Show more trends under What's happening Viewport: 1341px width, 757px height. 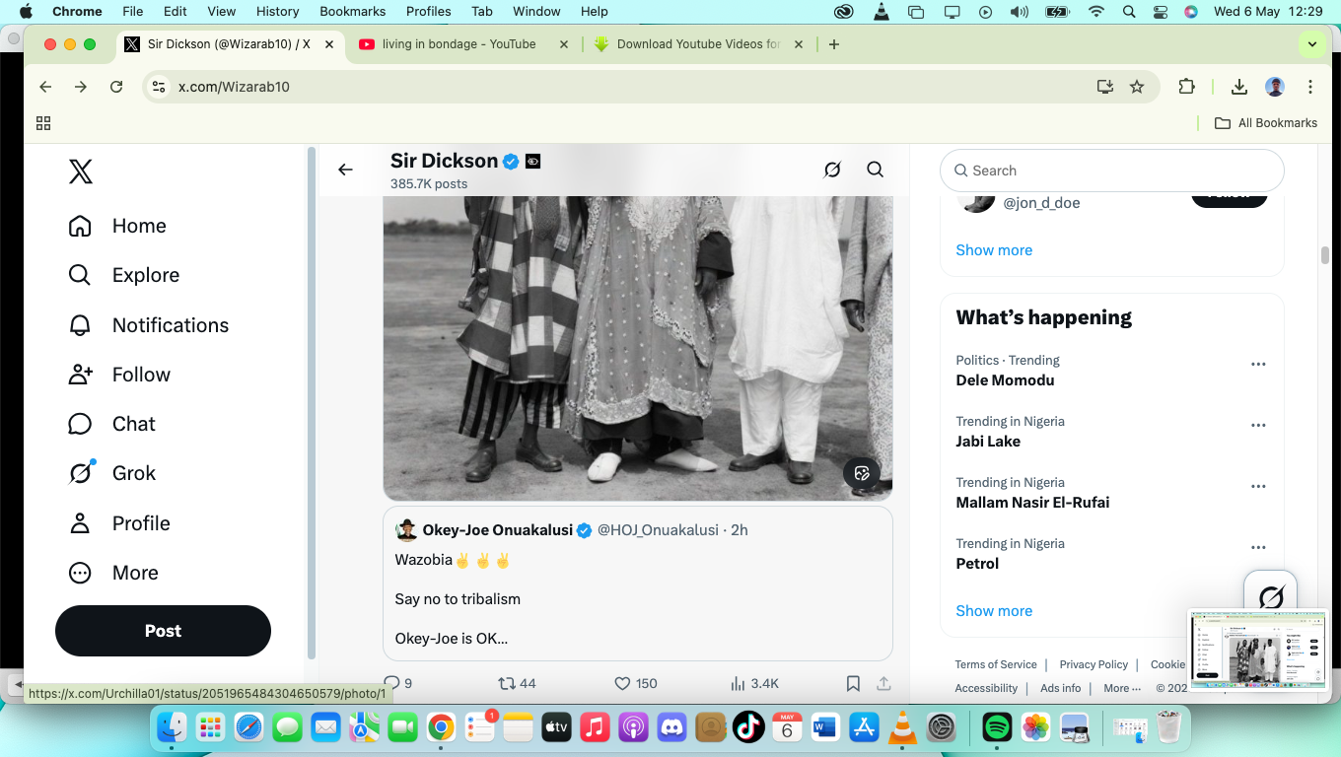(x=994, y=611)
